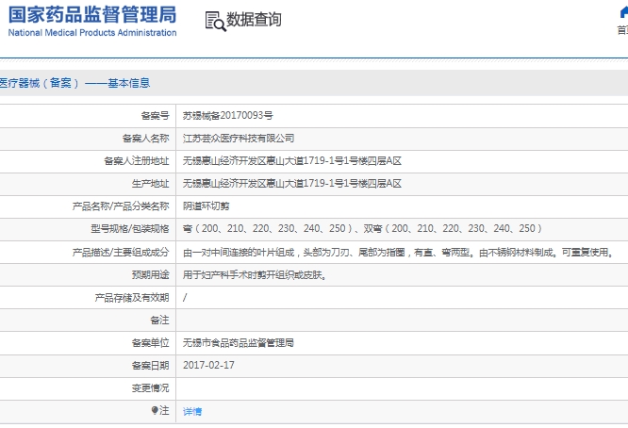Select 无锡市食品药品监督管理局 filing authority
The height and width of the screenshot is (428, 628).
click(239, 343)
